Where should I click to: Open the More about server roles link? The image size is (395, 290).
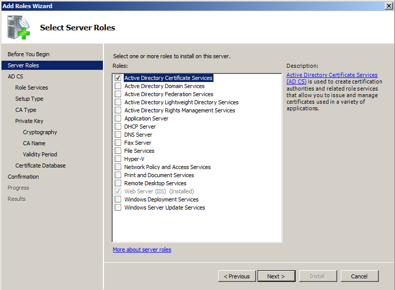[142, 250]
